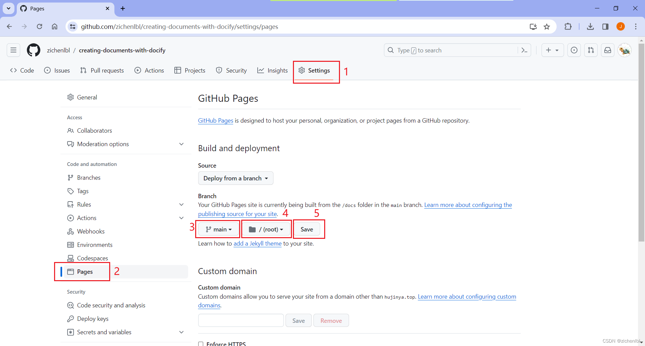Expand Moderation options chevron

tap(181, 144)
